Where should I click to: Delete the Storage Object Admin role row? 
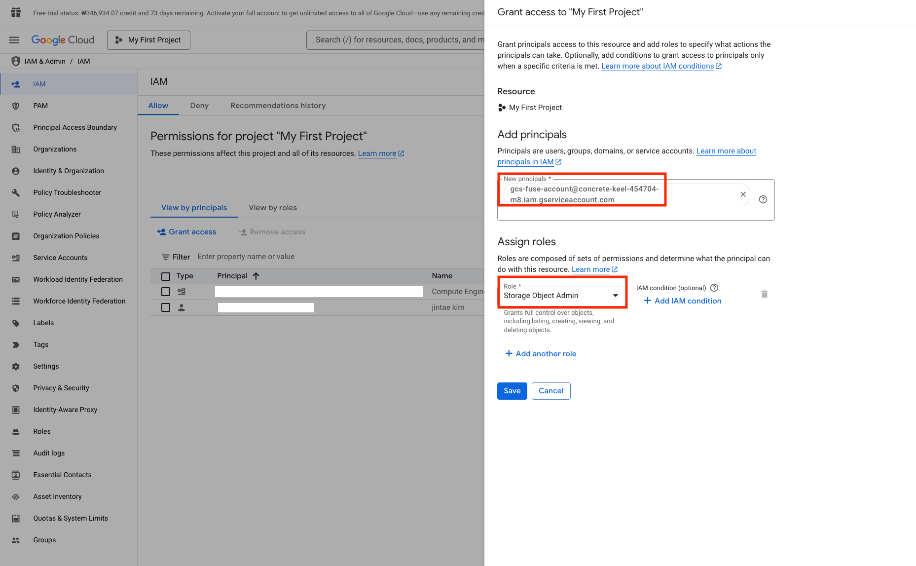pos(764,294)
